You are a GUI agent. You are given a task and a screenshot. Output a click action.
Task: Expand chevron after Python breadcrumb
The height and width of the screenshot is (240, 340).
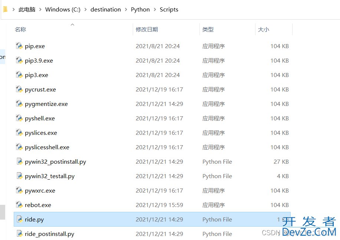click(155, 10)
